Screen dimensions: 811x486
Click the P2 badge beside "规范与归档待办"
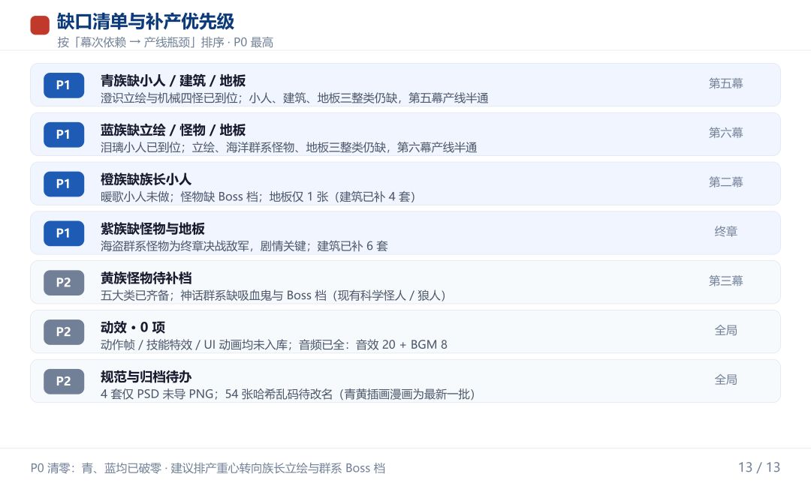64,381
